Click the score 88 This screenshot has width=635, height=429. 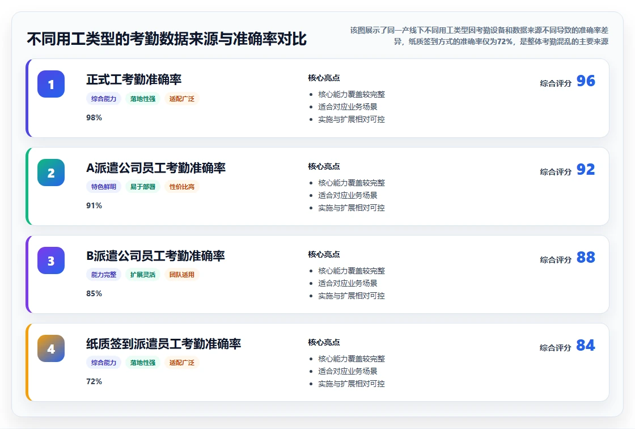coord(586,257)
